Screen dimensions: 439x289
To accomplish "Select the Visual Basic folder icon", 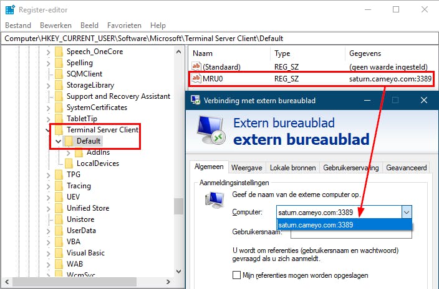I will click(x=59, y=253).
